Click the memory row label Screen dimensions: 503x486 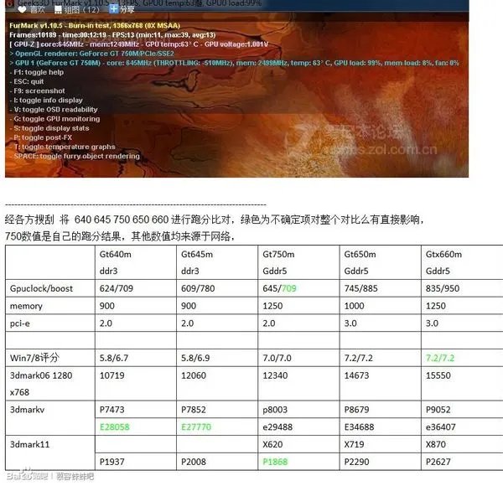pos(26,306)
